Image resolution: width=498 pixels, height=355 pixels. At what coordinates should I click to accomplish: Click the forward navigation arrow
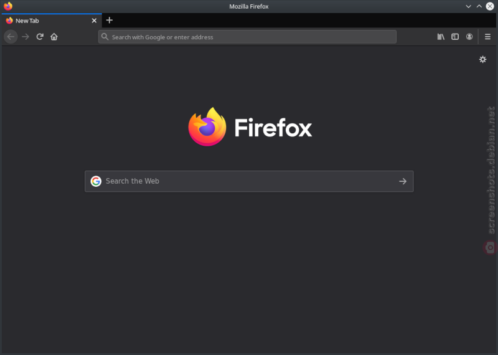[26, 37]
